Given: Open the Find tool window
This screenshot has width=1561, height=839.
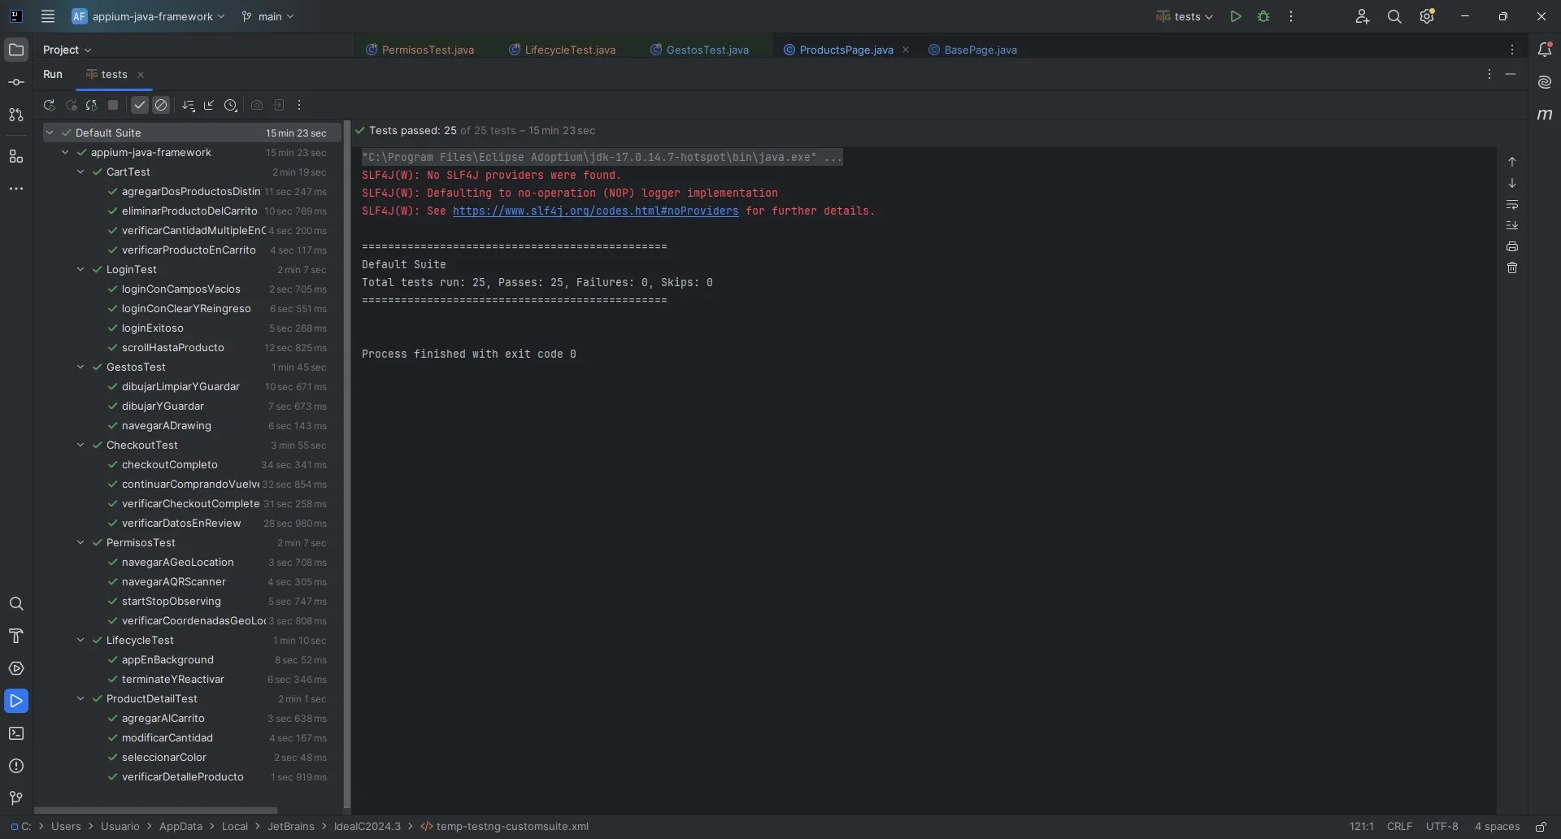Looking at the screenshot, I should pyautogui.click(x=15, y=604).
